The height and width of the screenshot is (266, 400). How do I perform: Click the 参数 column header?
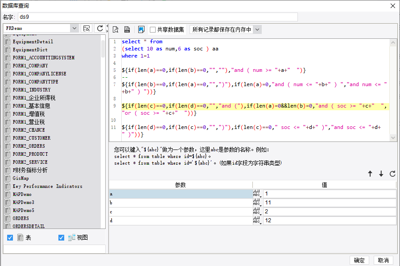pyautogui.click(x=181, y=185)
